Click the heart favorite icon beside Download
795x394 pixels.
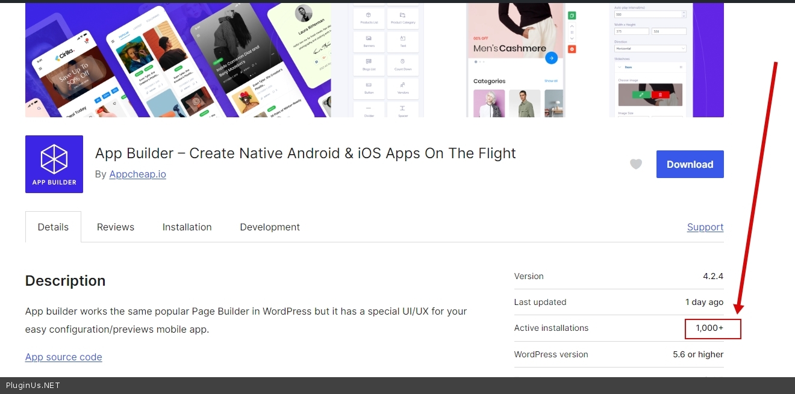pos(636,164)
